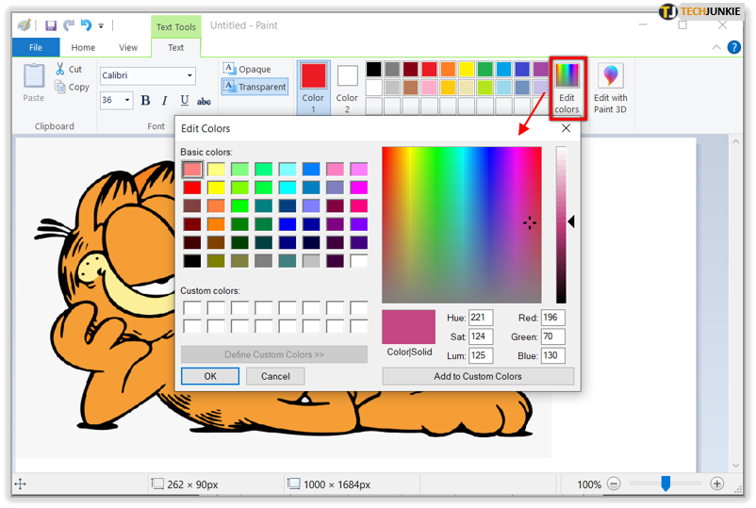This screenshot has height=508, width=756.
Task: Click the Text Tools contextual tab
Action: click(176, 27)
